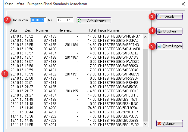Select receipt 2014201 dated 05.11.15

[x=75, y=112]
